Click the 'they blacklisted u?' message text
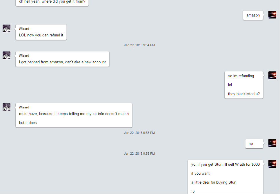Viewport: 280px width, 194px height. (x=244, y=94)
